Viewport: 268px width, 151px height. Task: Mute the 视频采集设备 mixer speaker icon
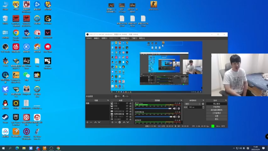pos(175,117)
